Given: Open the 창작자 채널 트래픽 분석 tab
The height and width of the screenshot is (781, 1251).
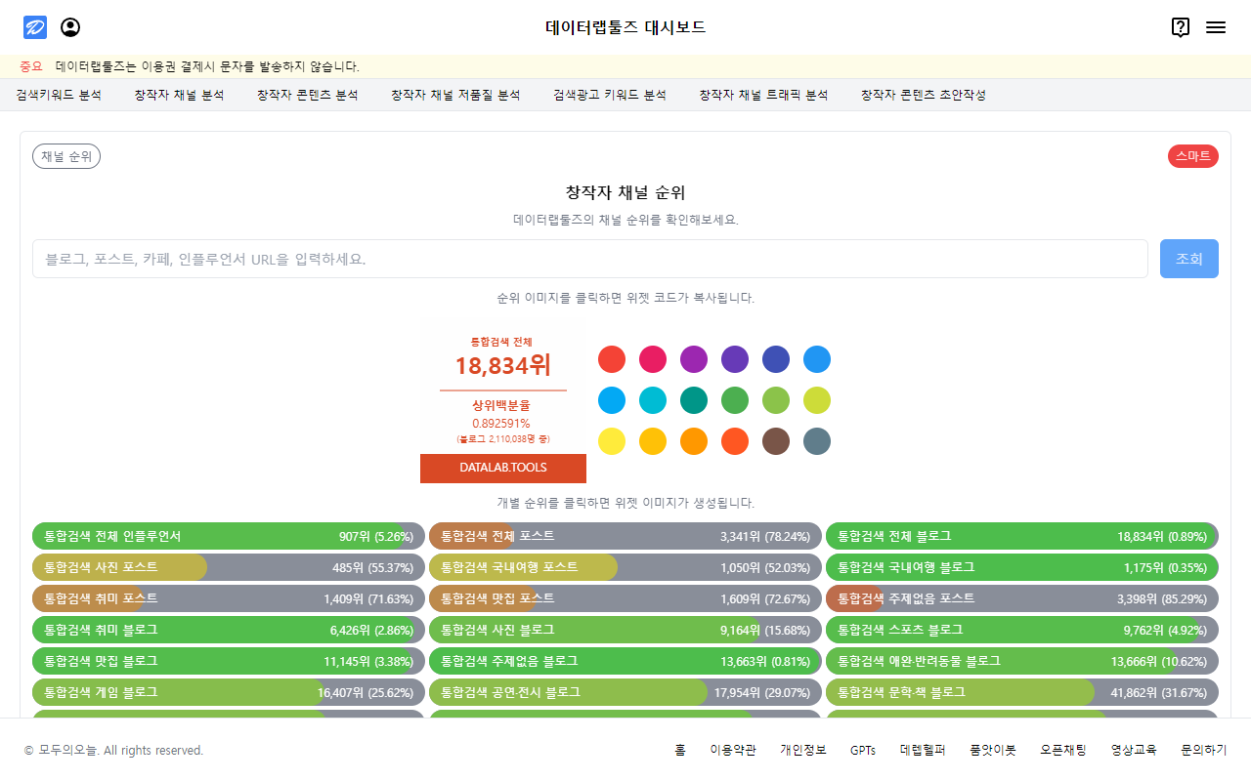Looking at the screenshot, I should pos(762,94).
